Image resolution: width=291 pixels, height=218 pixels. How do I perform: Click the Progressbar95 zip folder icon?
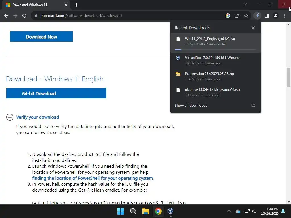coord(178,74)
